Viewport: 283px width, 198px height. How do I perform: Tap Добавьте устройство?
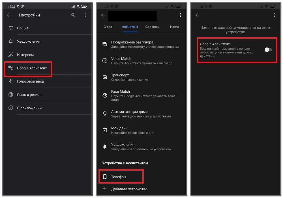[x=141, y=189]
